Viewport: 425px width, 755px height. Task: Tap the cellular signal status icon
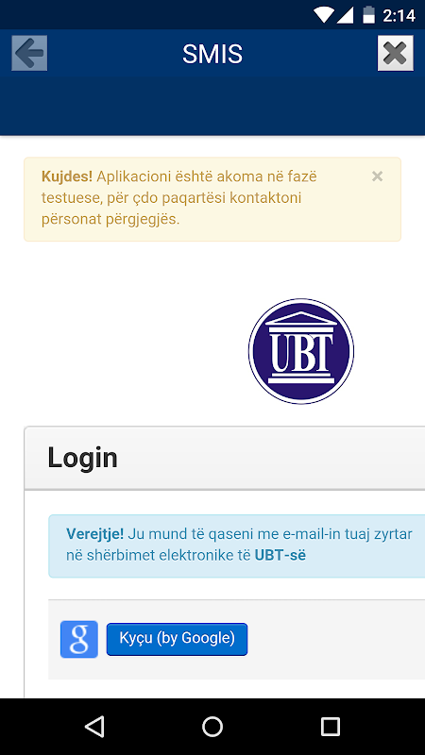tap(345, 15)
